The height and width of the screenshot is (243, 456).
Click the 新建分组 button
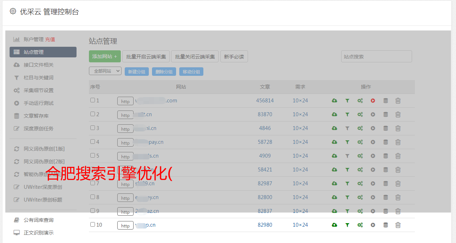pos(137,72)
